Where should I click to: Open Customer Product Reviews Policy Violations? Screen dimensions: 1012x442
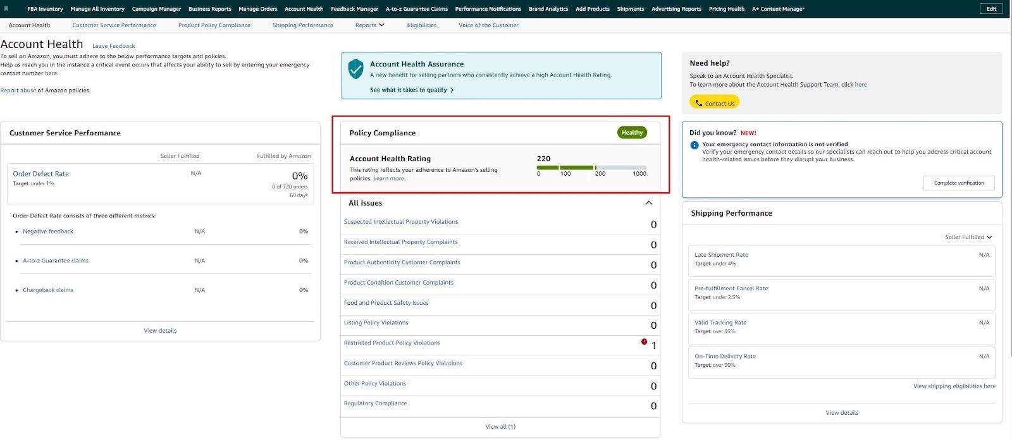click(x=403, y=363)
